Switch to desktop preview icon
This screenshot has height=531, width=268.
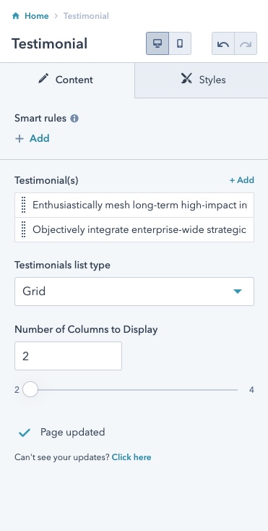pyautogui.click(x=157, y=43)
